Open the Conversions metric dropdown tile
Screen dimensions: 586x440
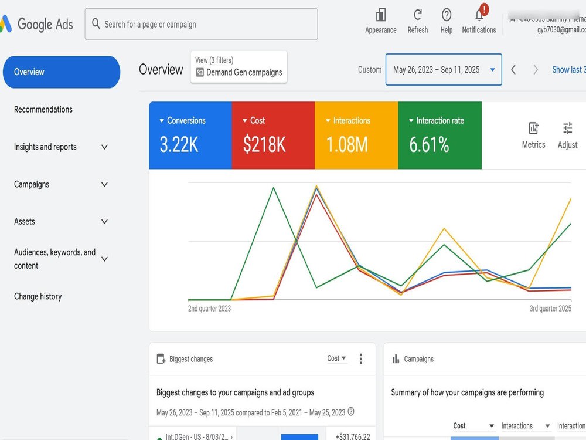click(x=190, y=136)
